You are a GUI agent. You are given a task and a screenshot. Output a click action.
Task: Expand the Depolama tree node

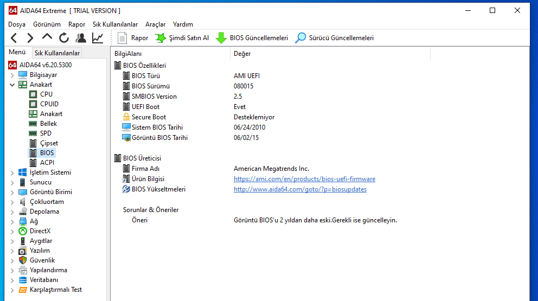[12, 212]
